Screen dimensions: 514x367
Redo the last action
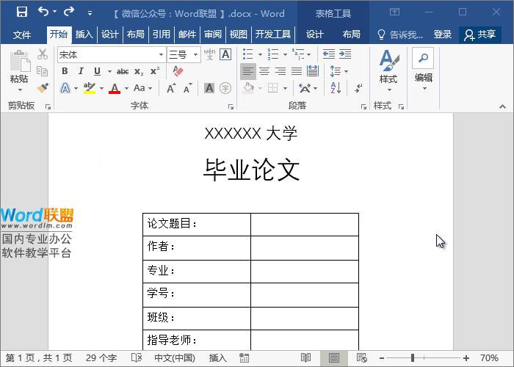[69, 12]
